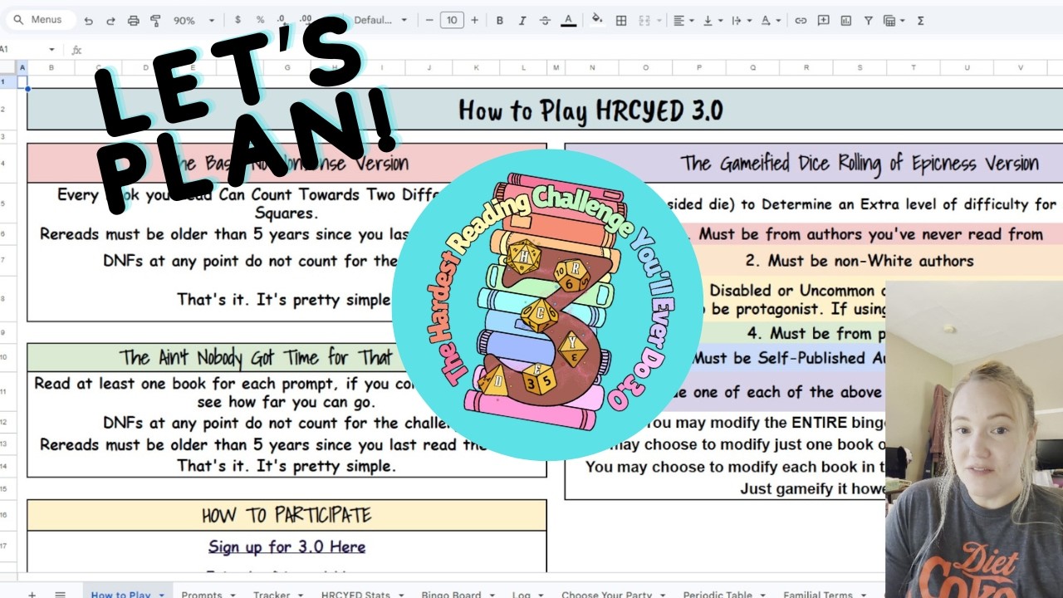Open the vertical align dropdown

pos(713,20)
